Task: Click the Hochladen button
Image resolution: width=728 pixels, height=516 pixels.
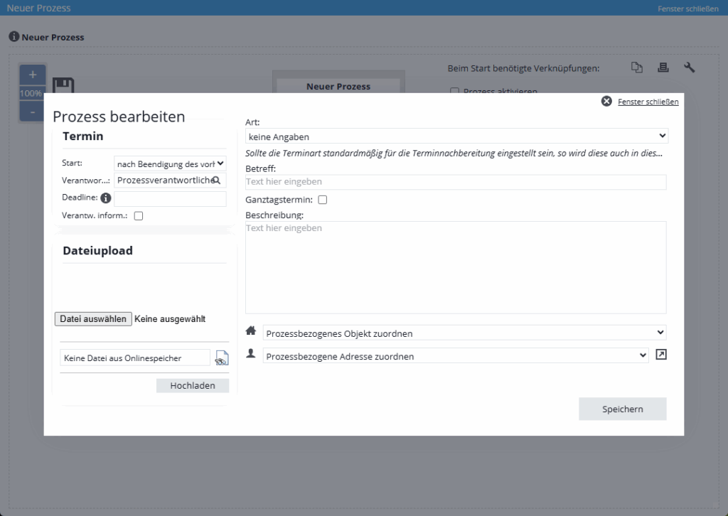Action: click(x=193, y=385)
